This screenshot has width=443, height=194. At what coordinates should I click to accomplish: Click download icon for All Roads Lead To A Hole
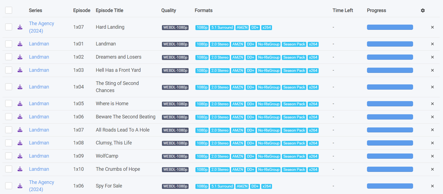(x=20, y=130)
